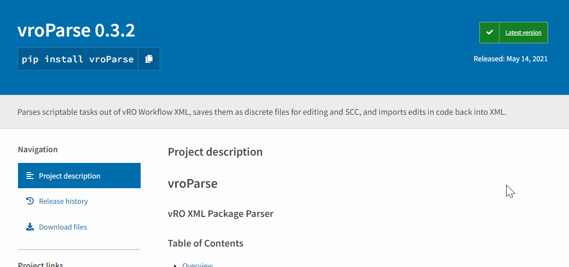Switch to the Release history tab
The width and height of the screenshot is (569, 267).
click(x=63, y=201)
